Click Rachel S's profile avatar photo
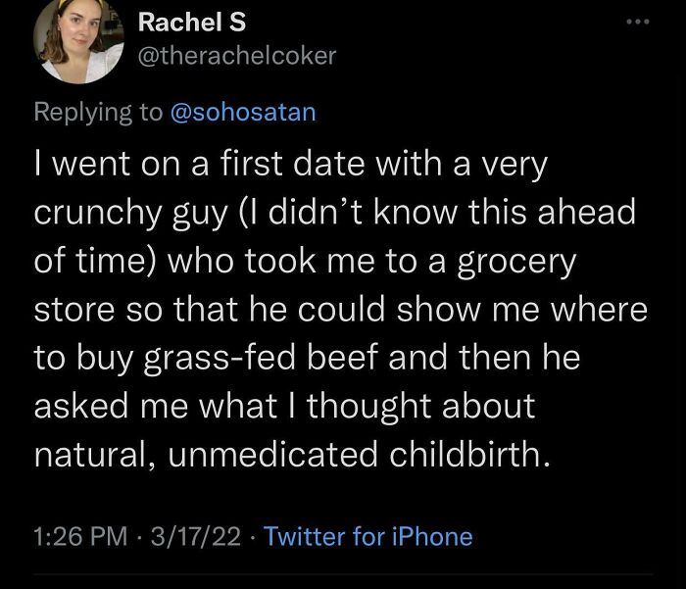 (76, 39)
